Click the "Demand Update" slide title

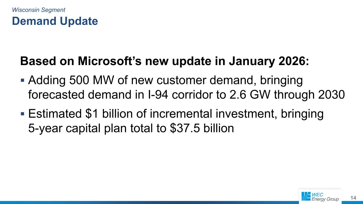point(55,21)
